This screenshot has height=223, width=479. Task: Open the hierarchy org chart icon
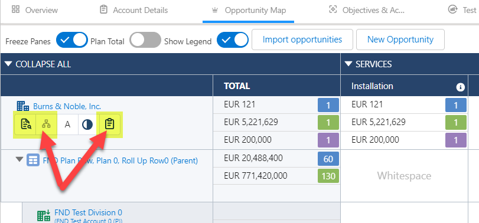pos(46,124)
